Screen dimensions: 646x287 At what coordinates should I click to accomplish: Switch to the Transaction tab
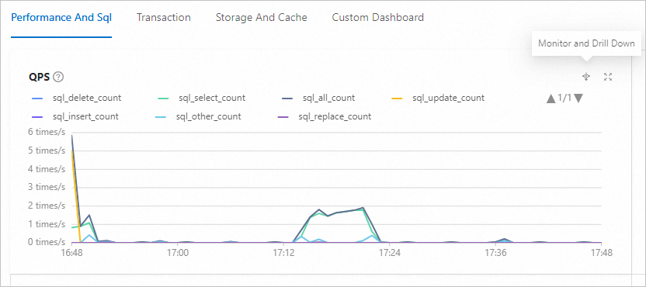(164, 17)
